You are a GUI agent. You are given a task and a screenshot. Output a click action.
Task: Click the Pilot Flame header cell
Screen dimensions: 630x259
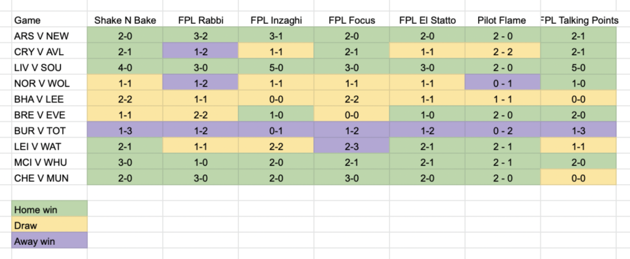(503, 20)
